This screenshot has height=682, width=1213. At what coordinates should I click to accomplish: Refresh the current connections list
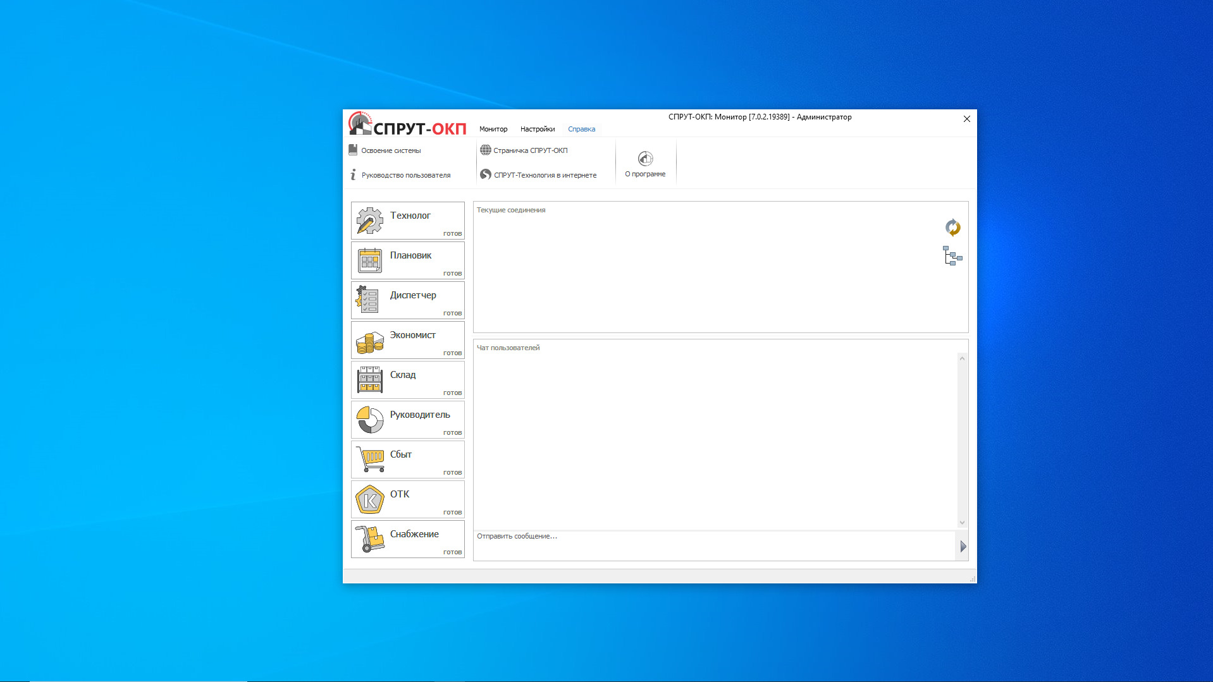click(x=952, y=228)
